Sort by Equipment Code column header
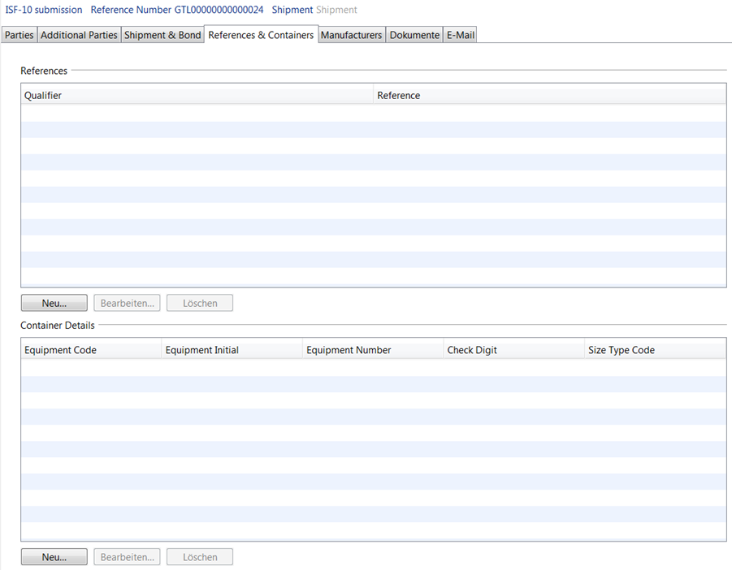This screenshot has height=570, width=732. tap(91, 350)
